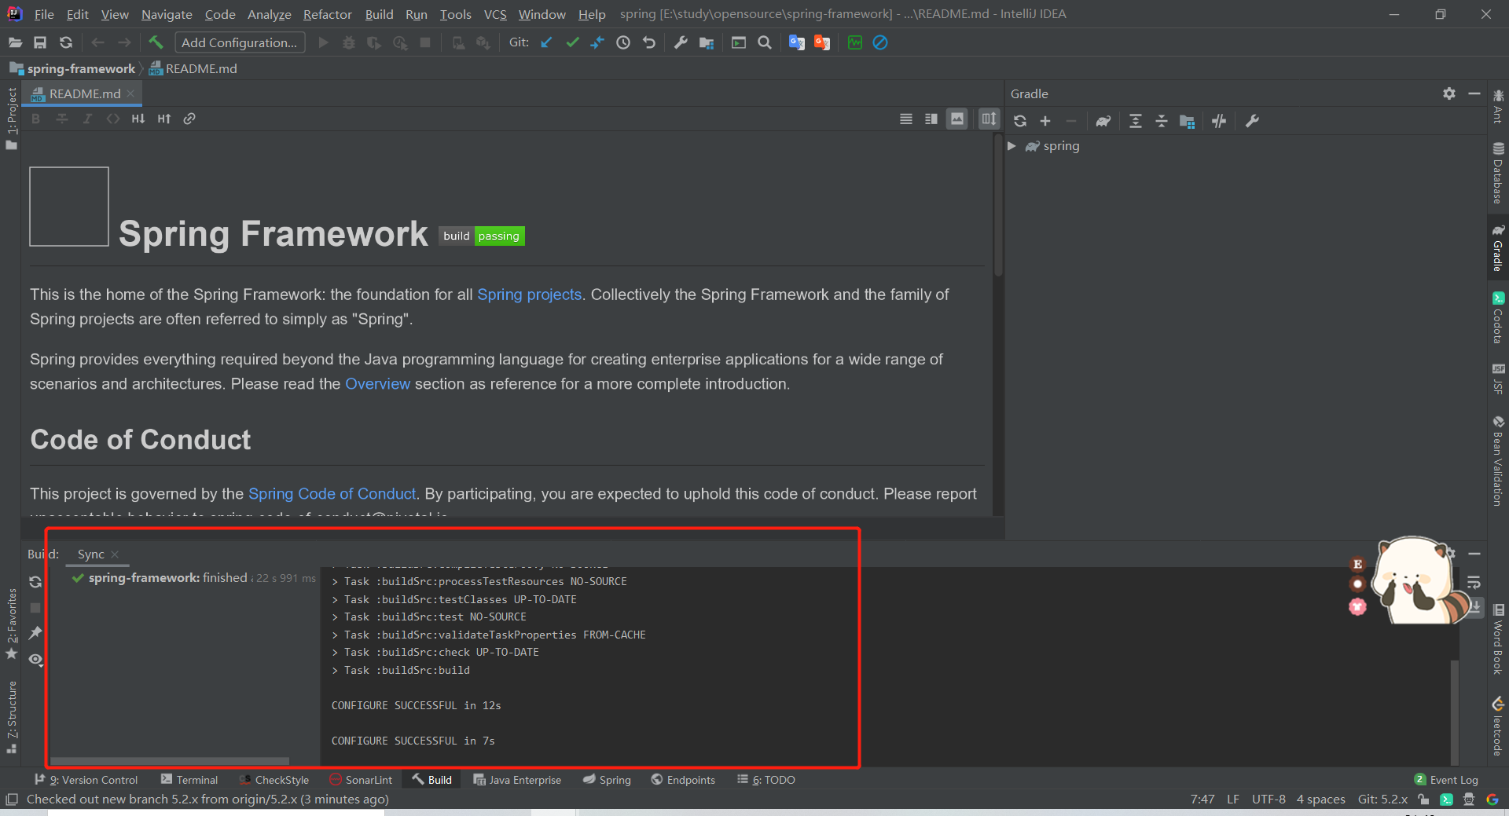
Task: Click Execute Gradle Task elephant icon
Action: [1103, 121]
